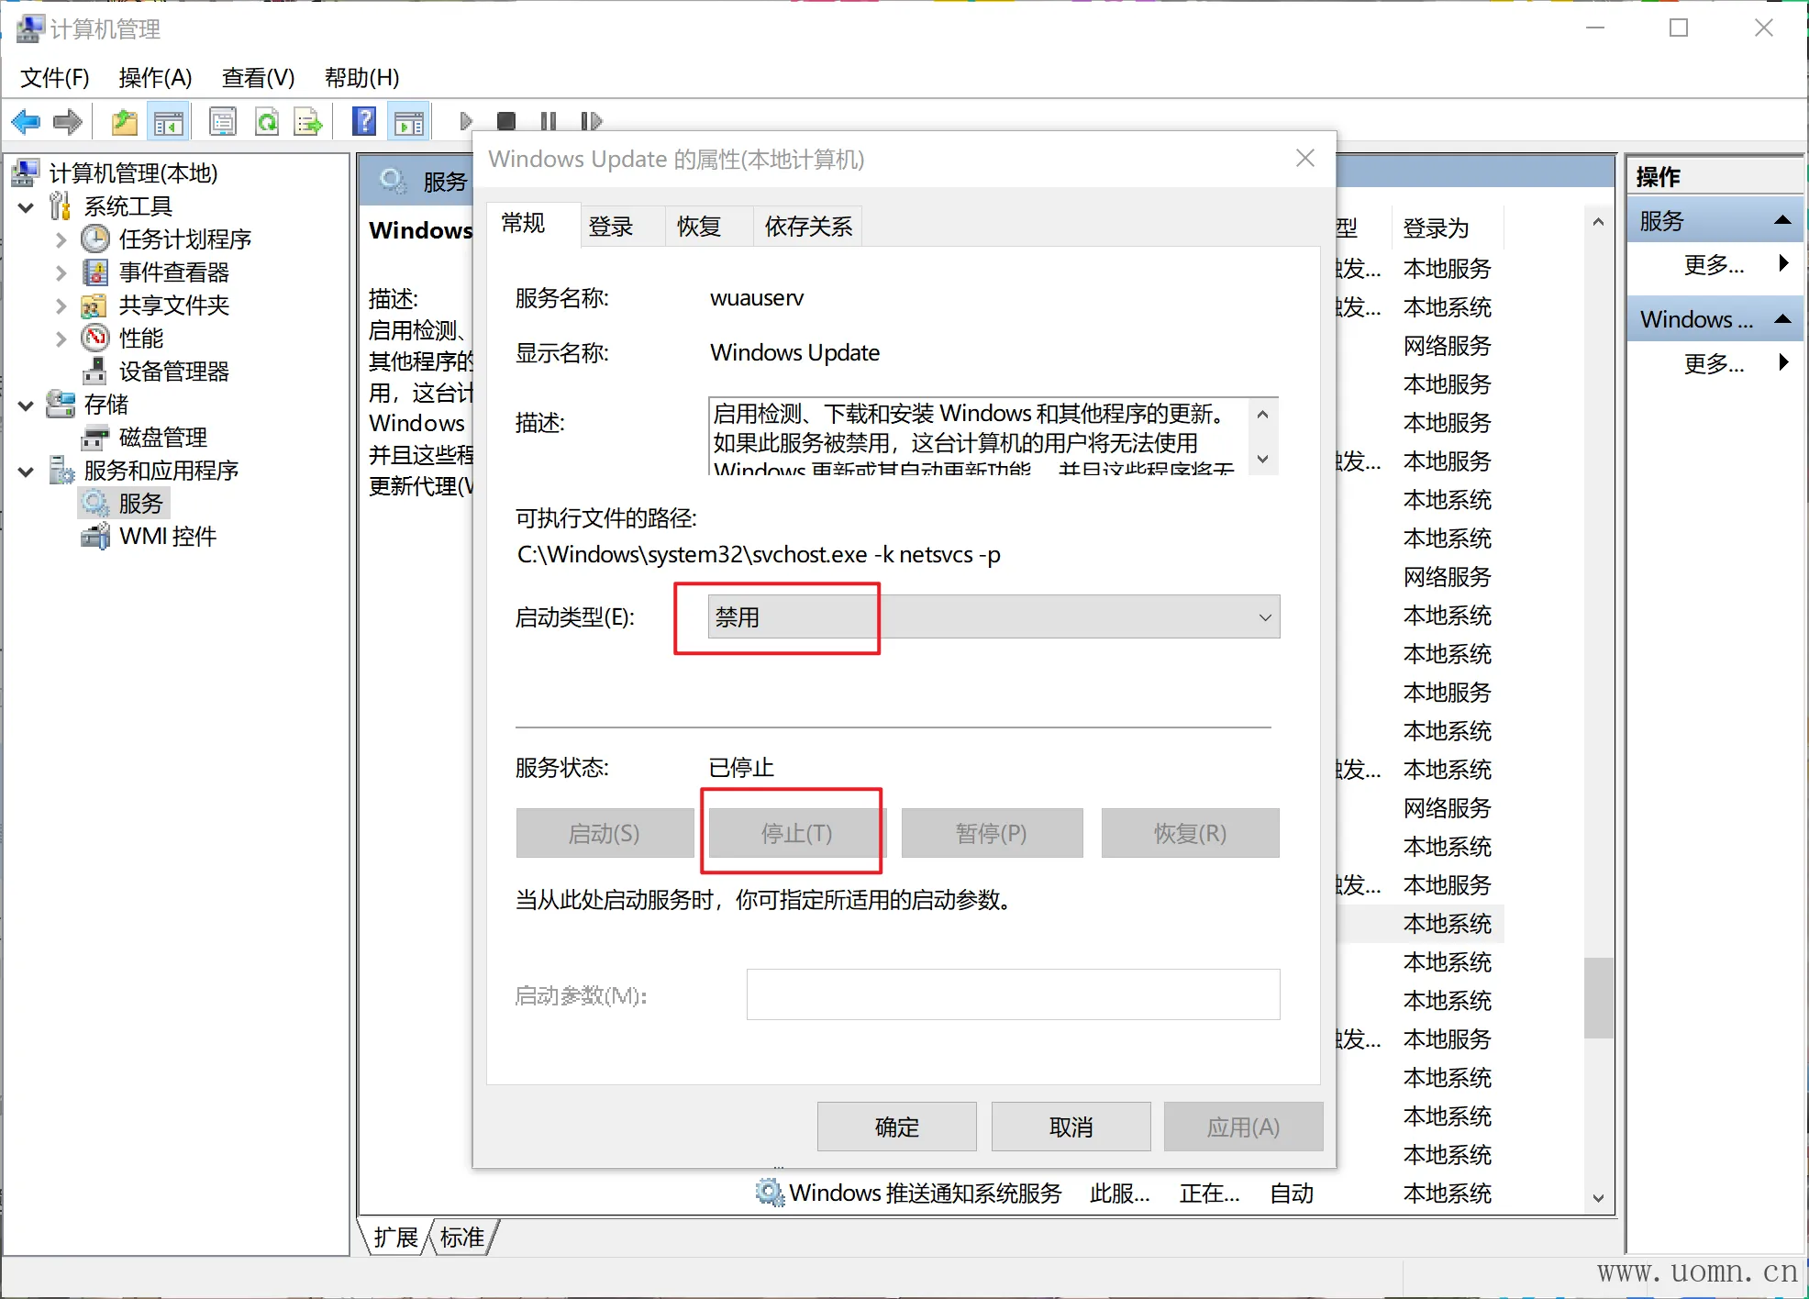Open the 操作(A) menu
1809x1299 pixels.
coord(155,78)
